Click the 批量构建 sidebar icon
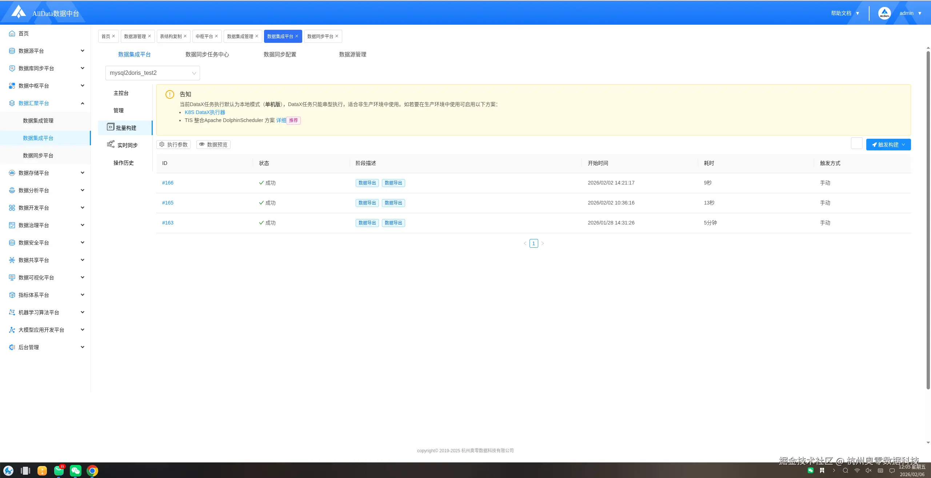The width and height of the screenshot is (931, 478). [x=111, y=127]
